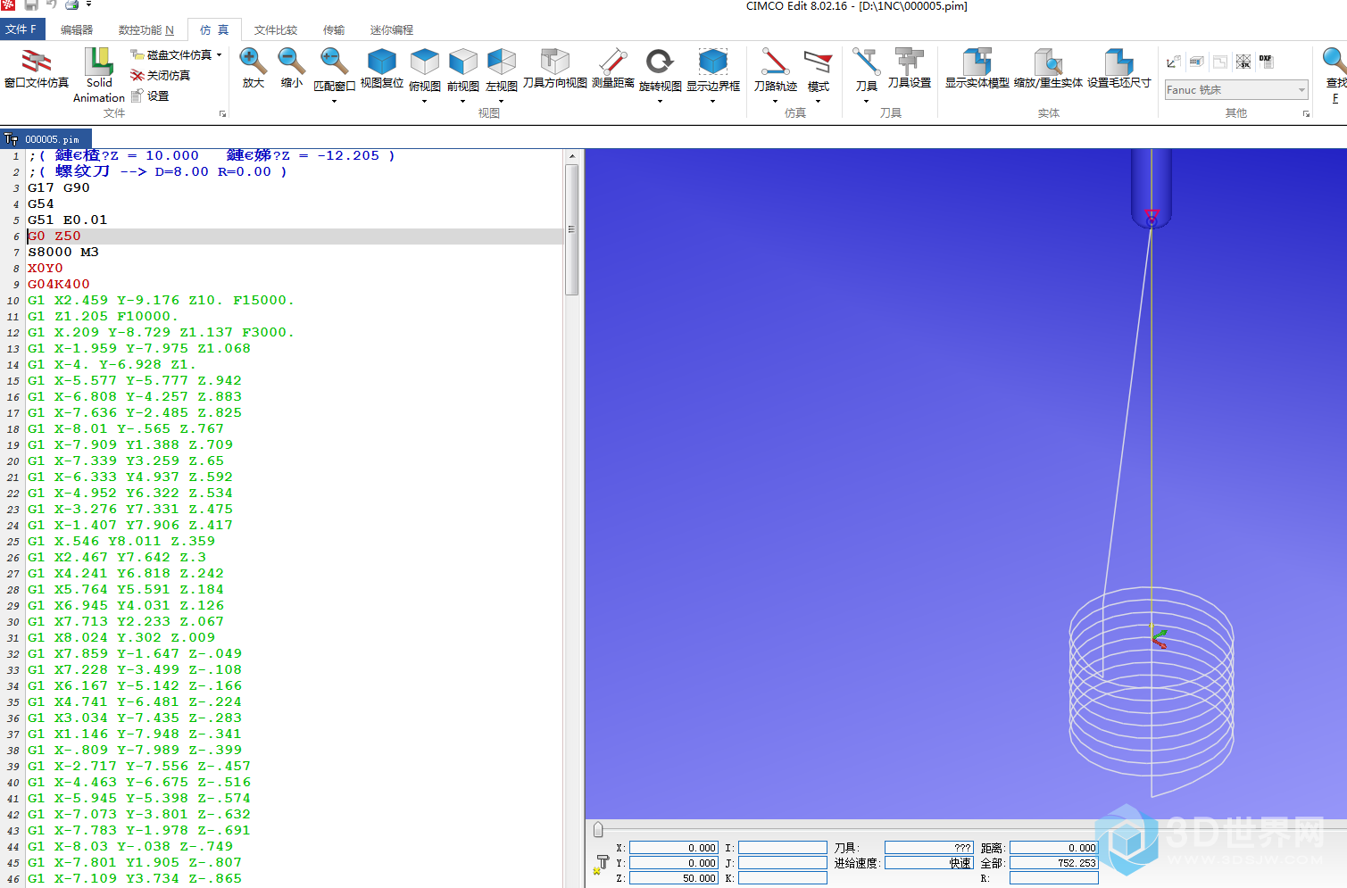Click the code editor vertical scrollbar thumb

pos(571,229)
